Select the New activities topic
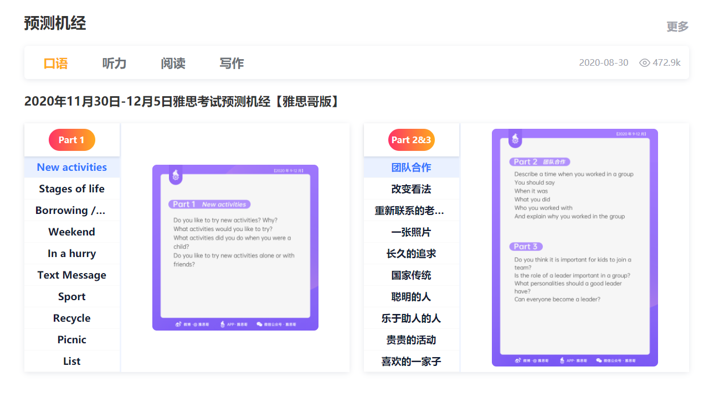This screenshot has height=398, width=709. point(72,167)
